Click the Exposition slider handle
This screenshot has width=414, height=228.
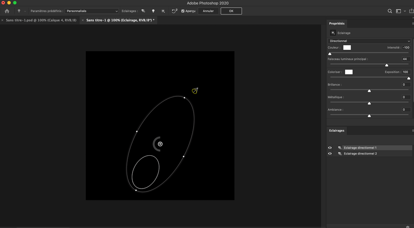coord(409,78)
